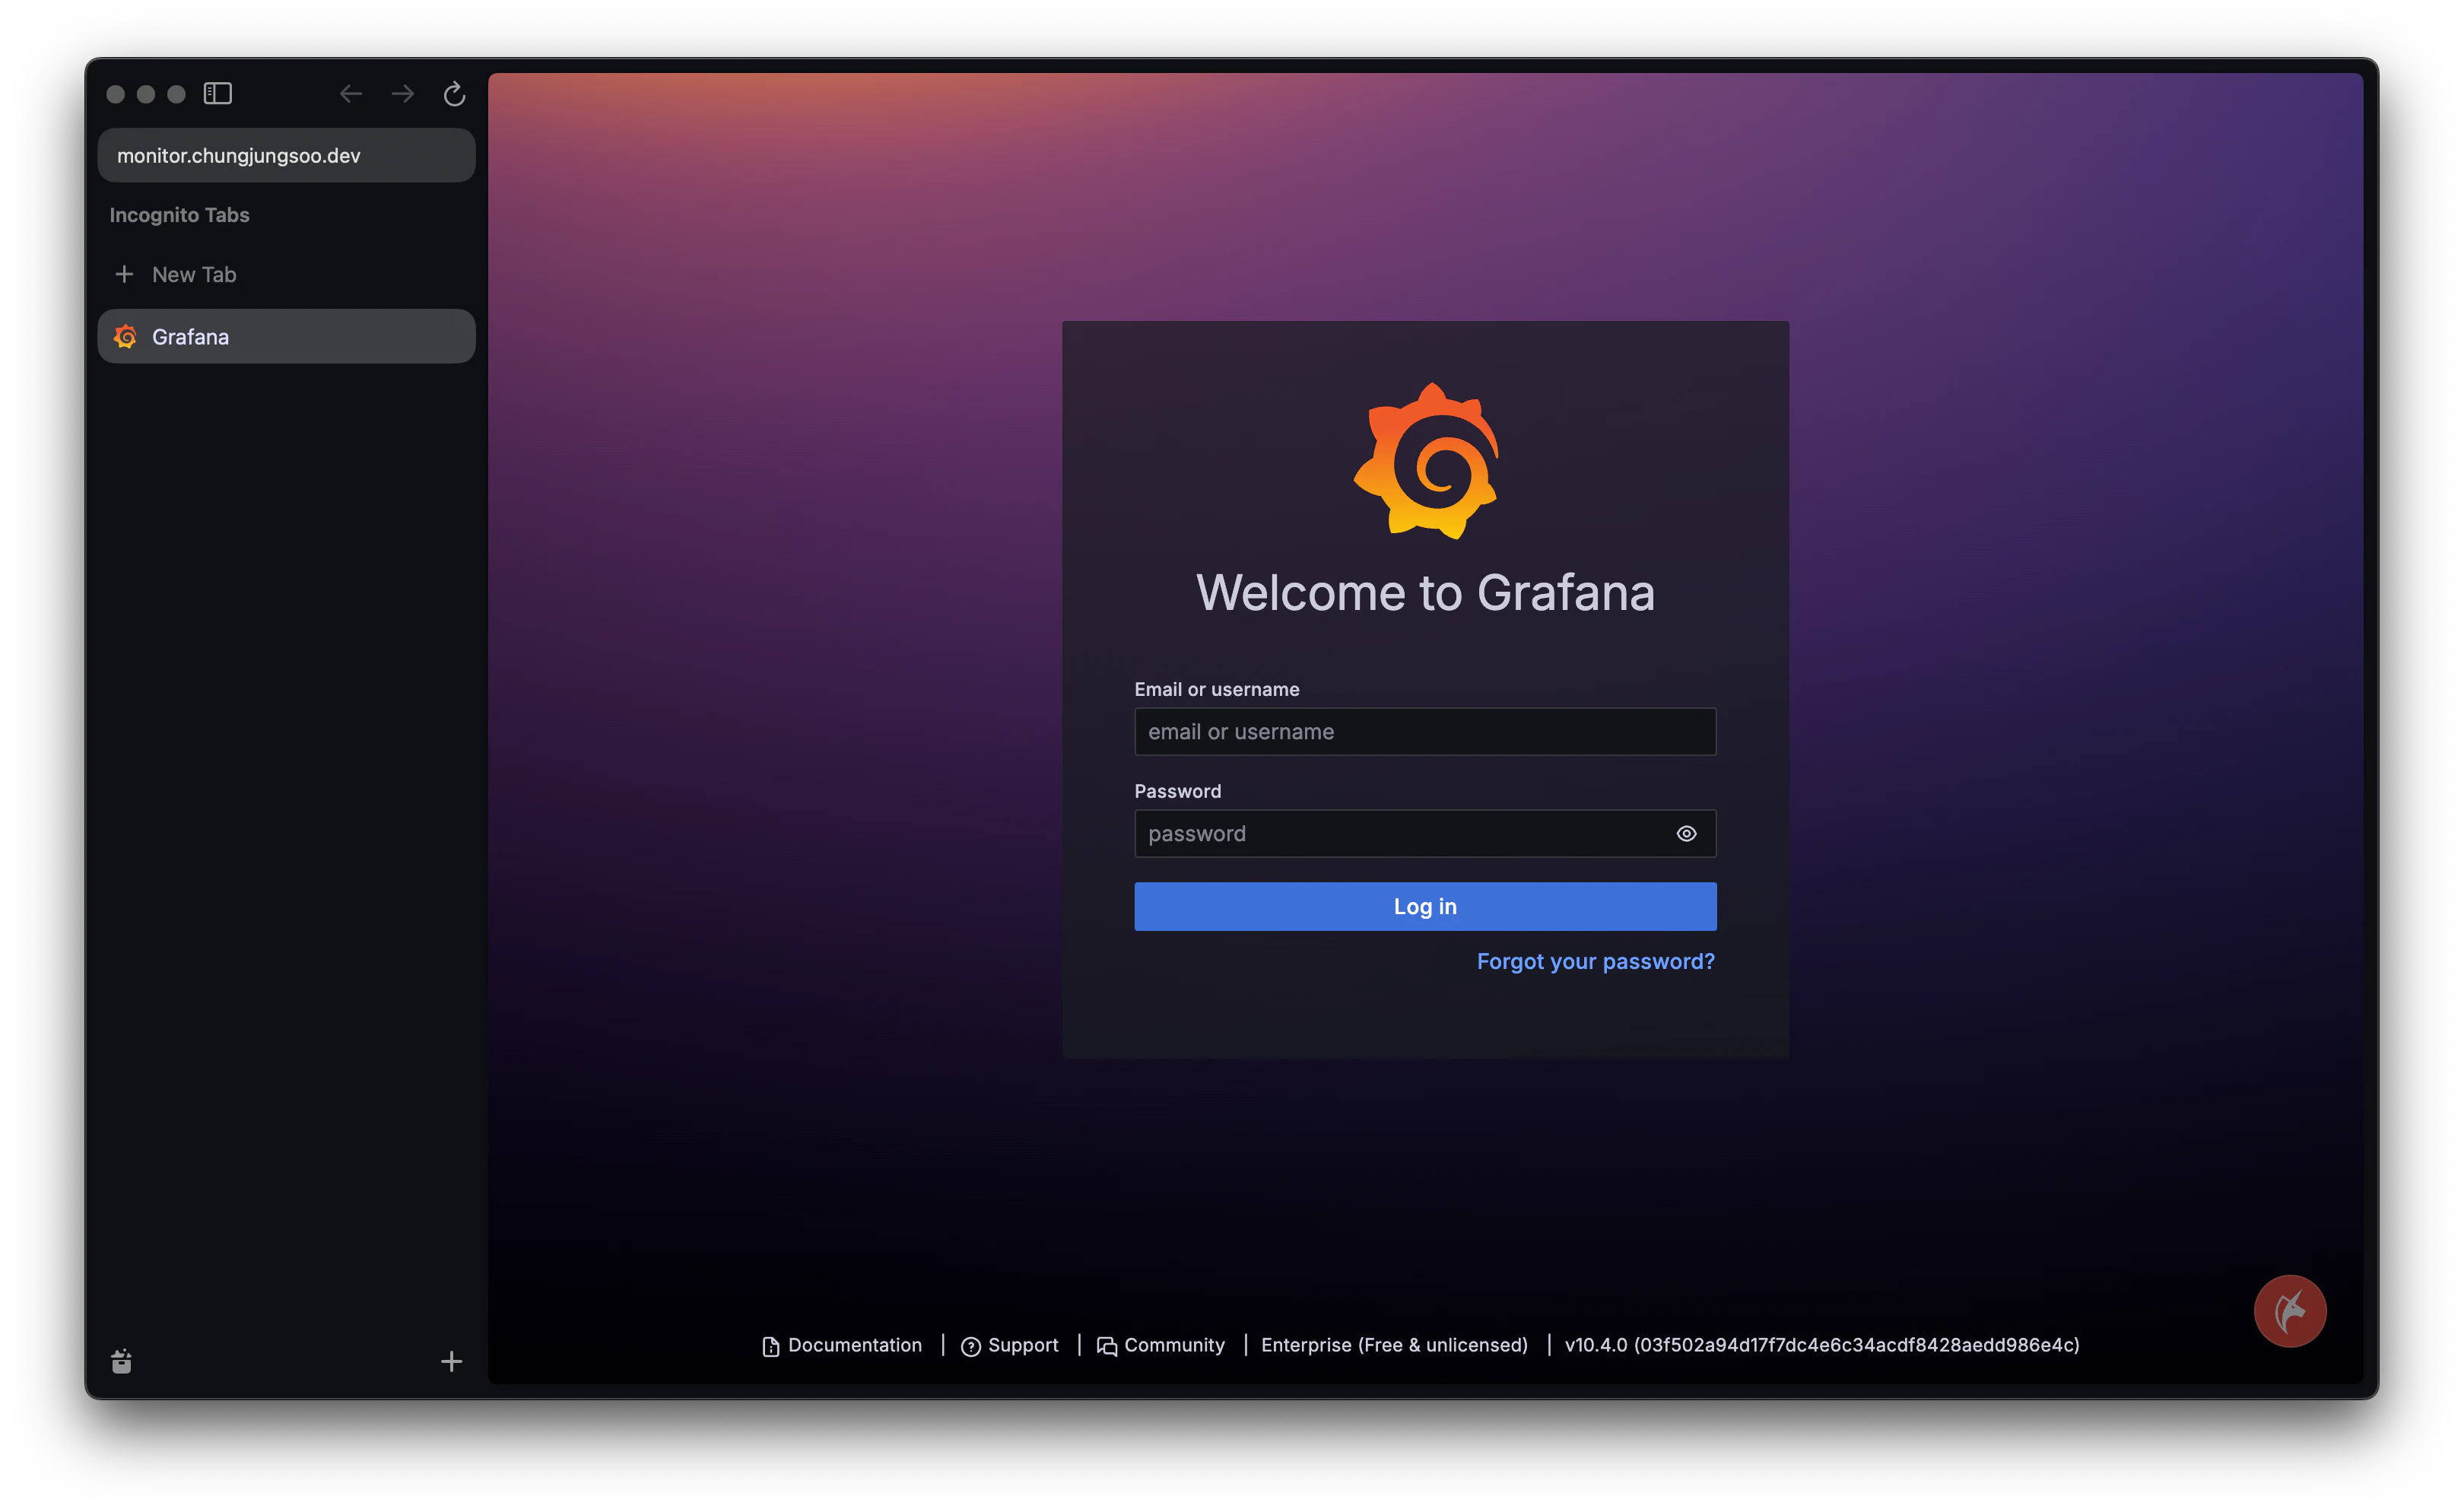Go forward with the right arrow
Image resolution: width=2464 pixels, height=1512 pixels.
click(403, 94)
